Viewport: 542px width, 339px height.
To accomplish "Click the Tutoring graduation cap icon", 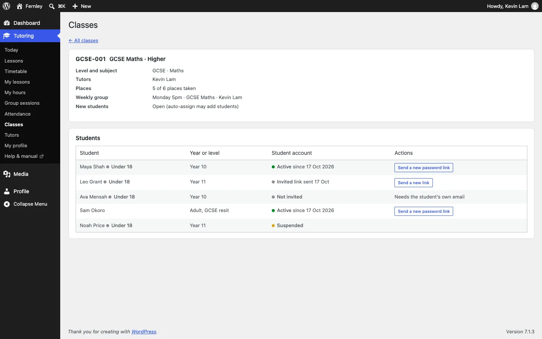I will (x=7, y=36).
